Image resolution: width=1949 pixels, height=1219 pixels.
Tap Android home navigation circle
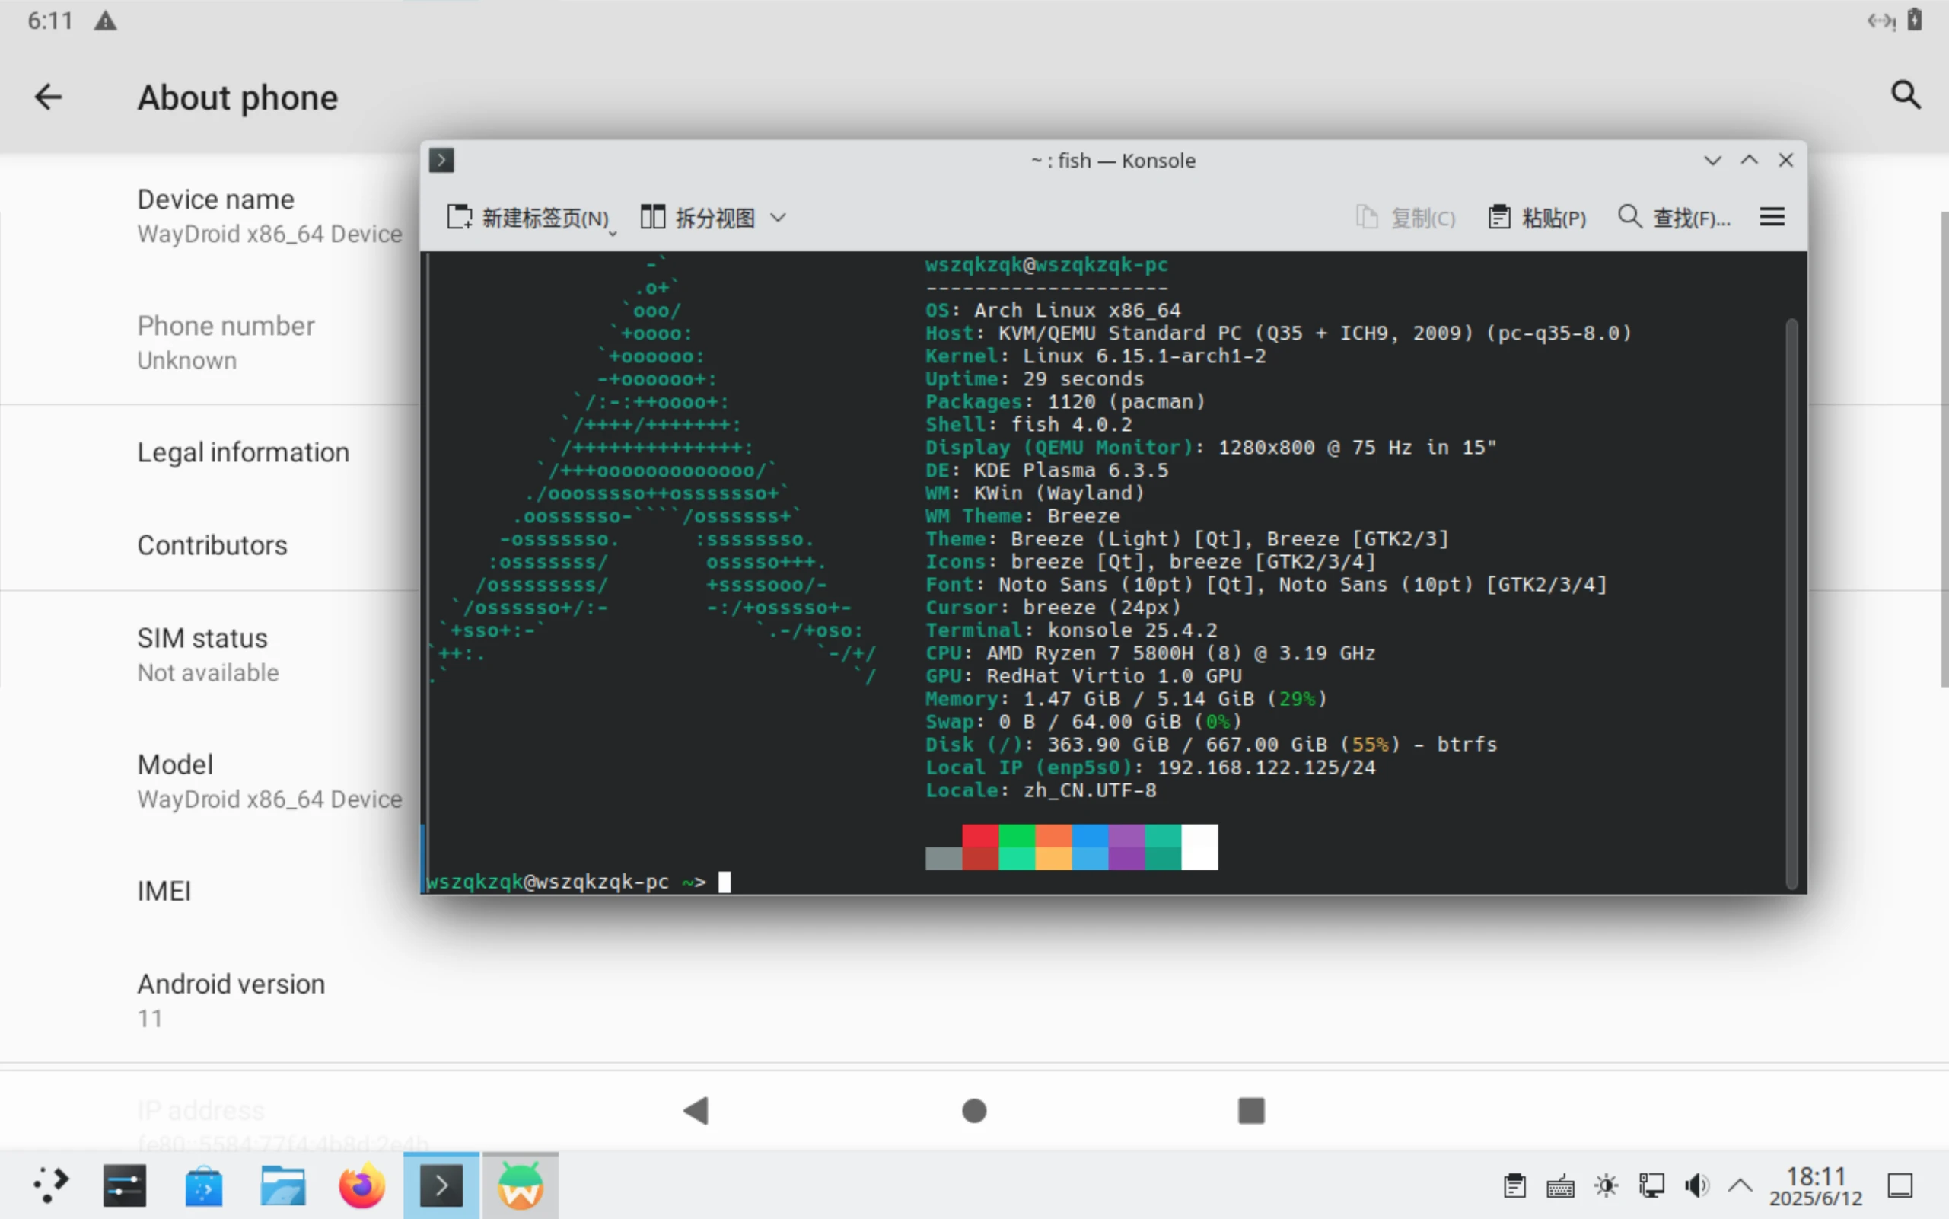[974, 1111]
